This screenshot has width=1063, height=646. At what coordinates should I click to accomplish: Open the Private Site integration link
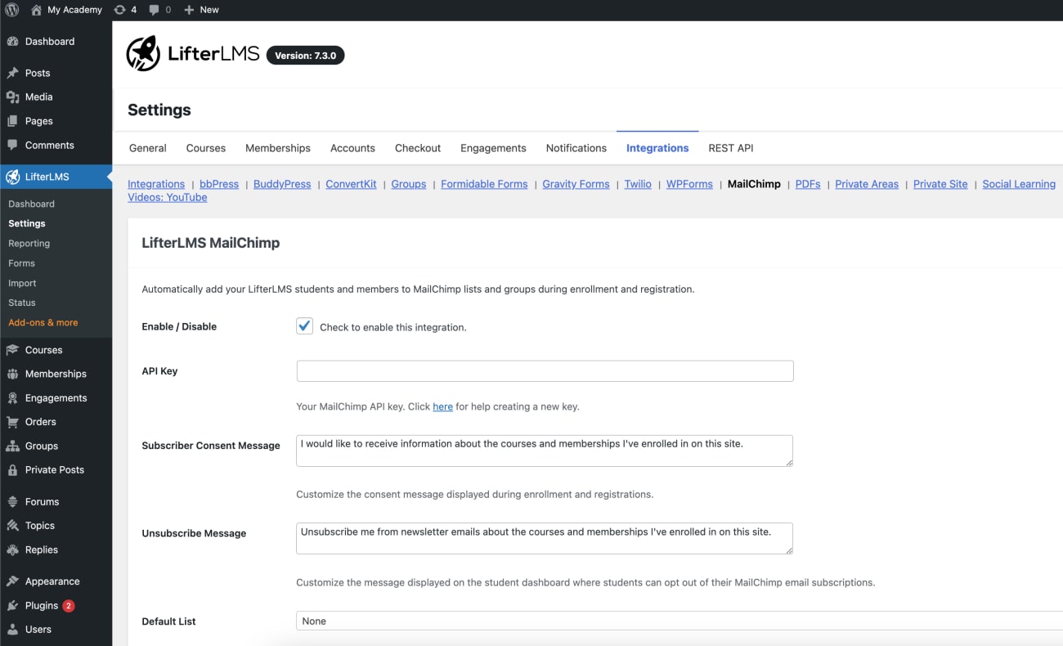click(940, 184)
